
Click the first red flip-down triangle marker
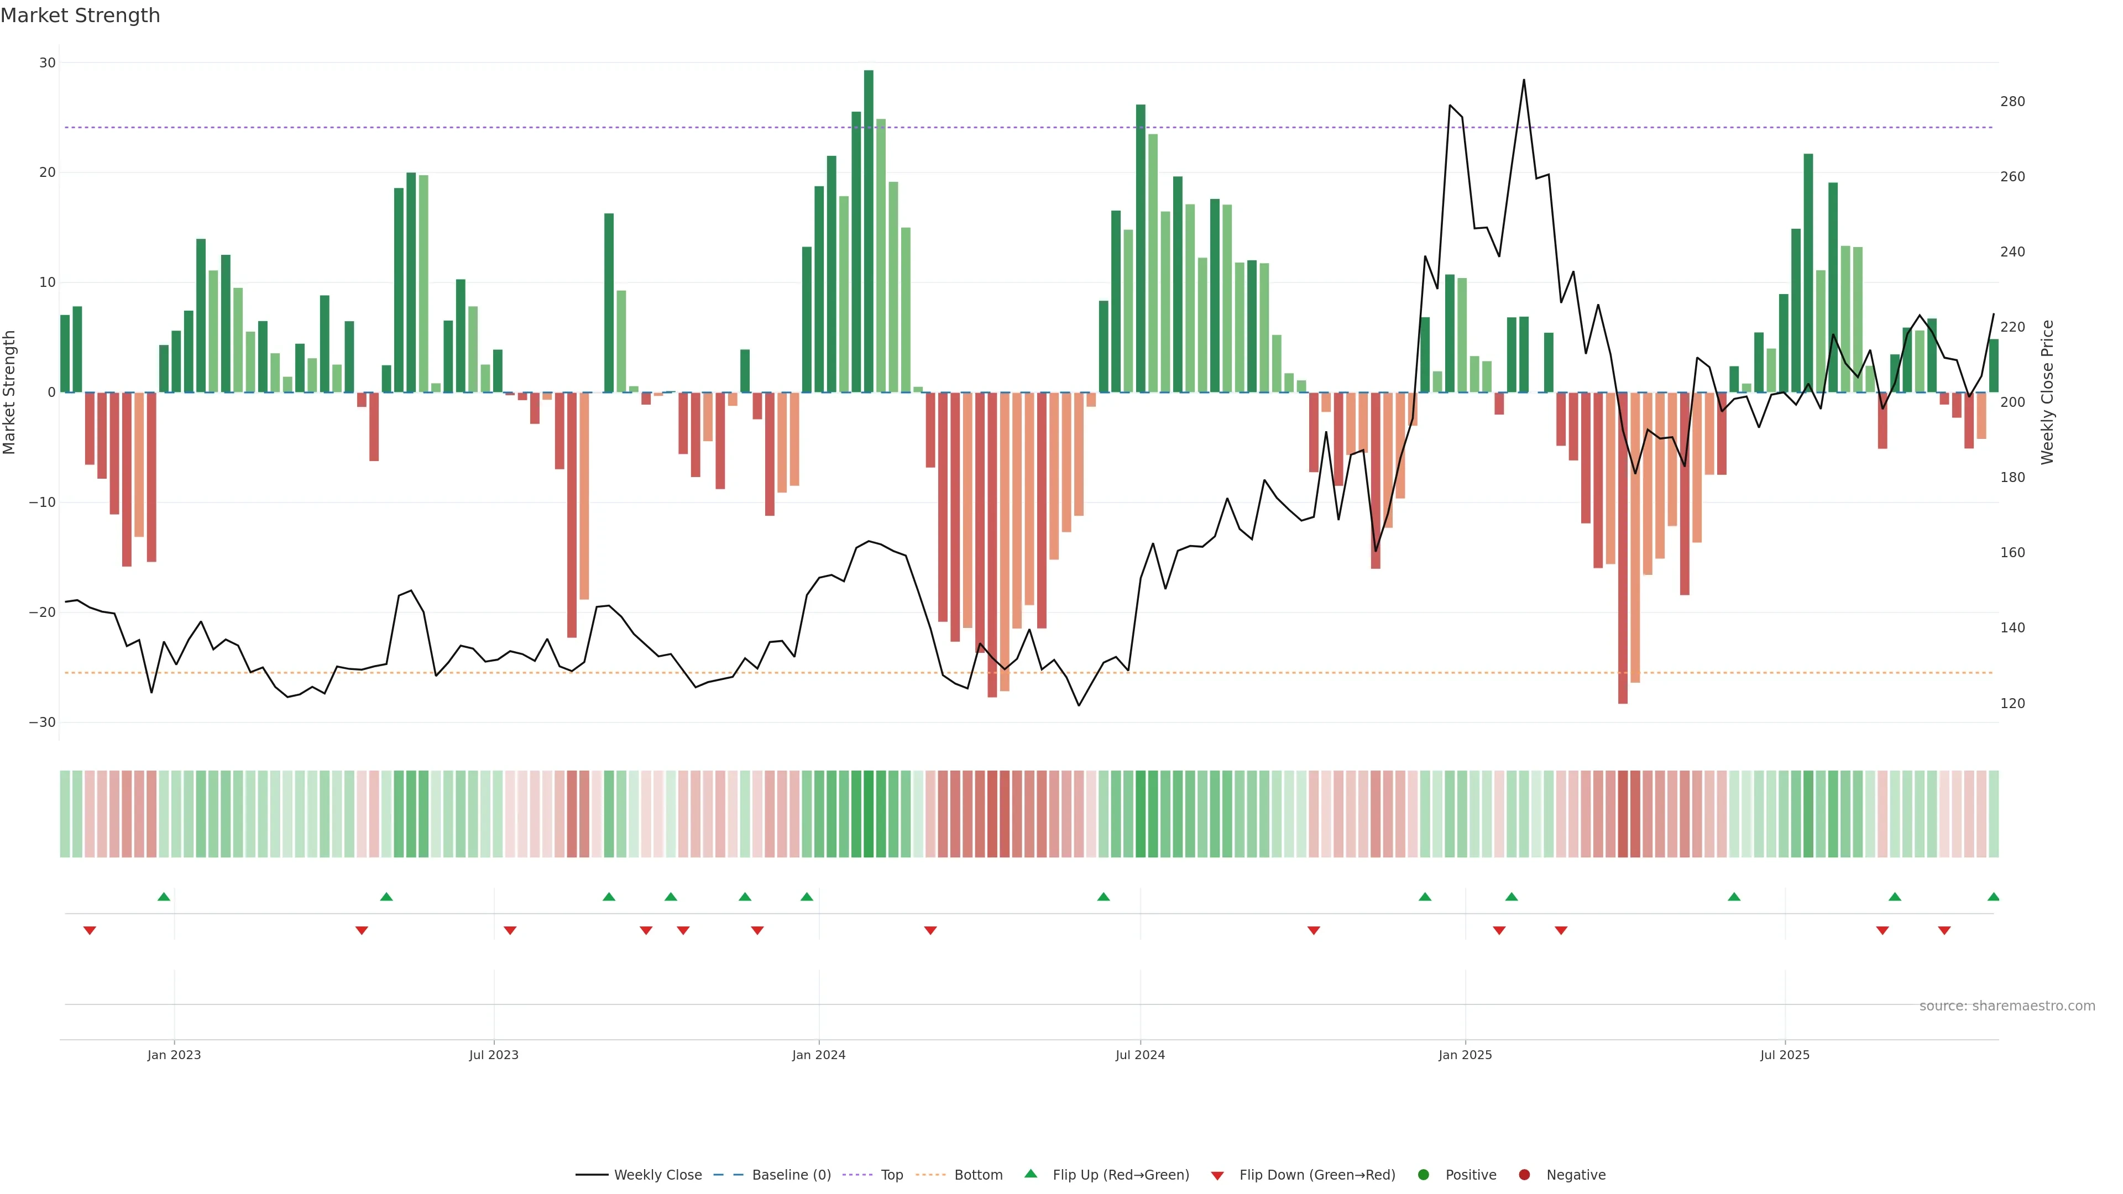point(90,930)
